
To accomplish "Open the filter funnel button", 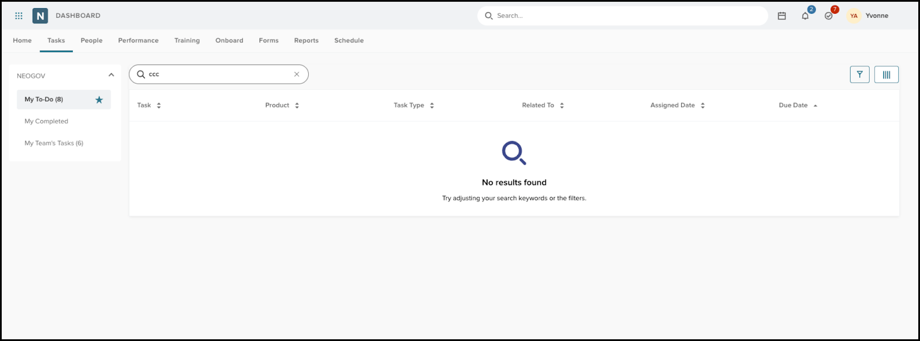I will click(859, 74).
